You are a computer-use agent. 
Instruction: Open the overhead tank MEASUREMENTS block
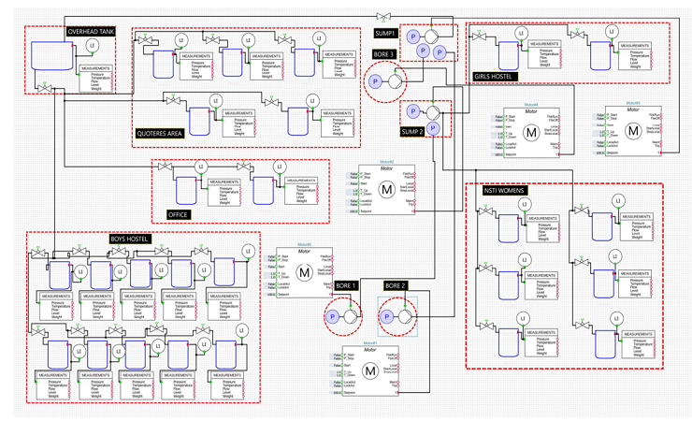[x=94, y=77]
